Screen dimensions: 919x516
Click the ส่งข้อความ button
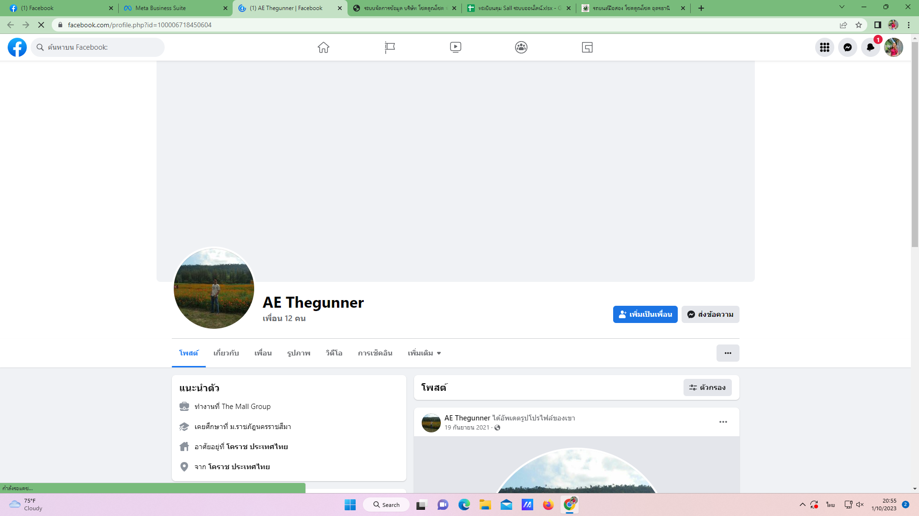[710, 314]
